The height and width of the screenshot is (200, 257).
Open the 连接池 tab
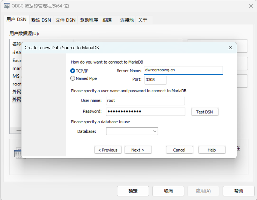click(x=127, y=20)
